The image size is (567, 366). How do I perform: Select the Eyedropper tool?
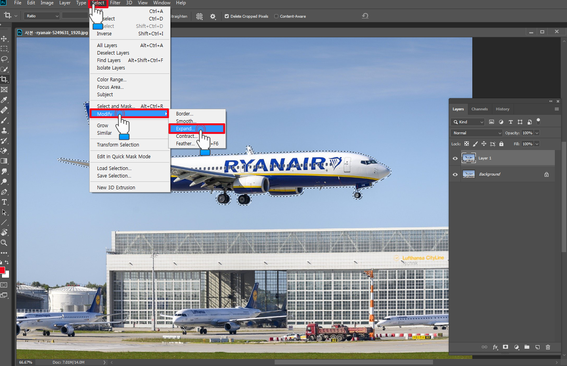[x=4, y=100]
